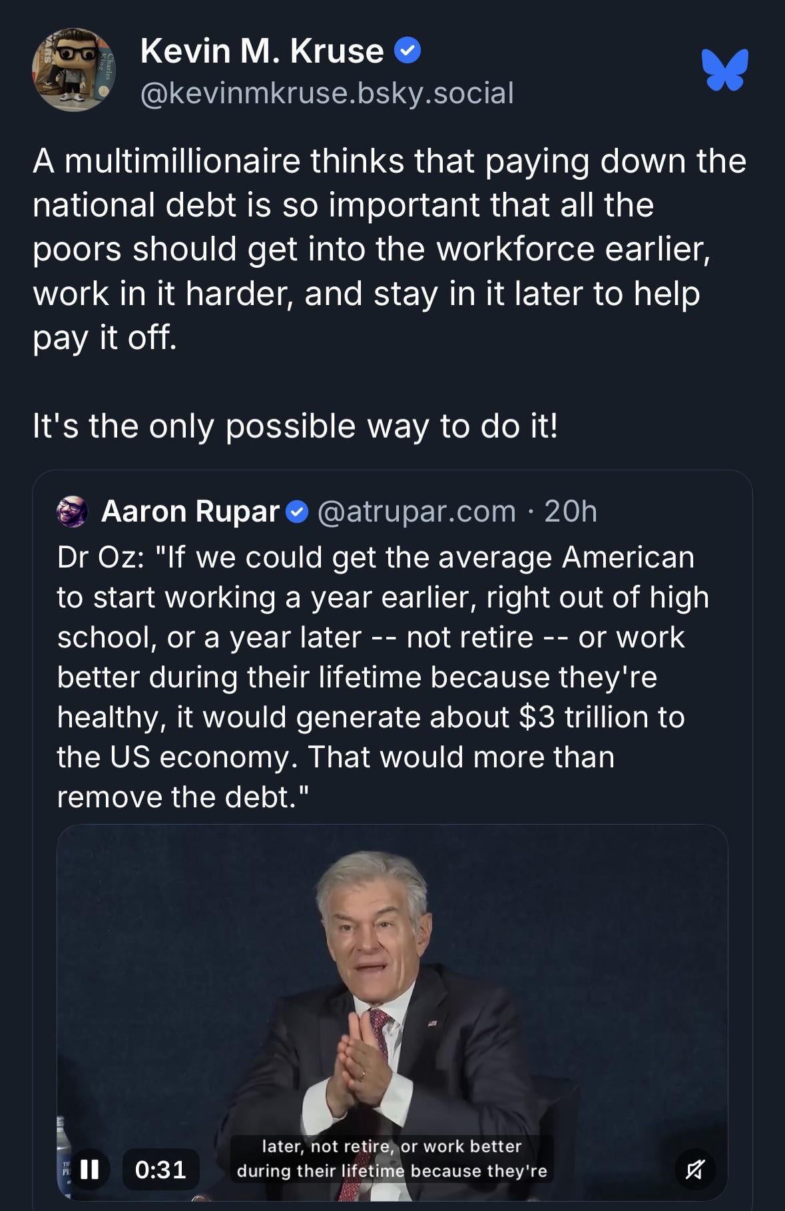Pause the embedded video
Viewport: 785px width, 1211px height.
click(90, 1169)
